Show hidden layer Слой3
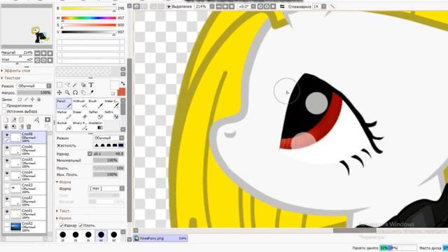Screen dimensions: 448x252 pos(7,185)
